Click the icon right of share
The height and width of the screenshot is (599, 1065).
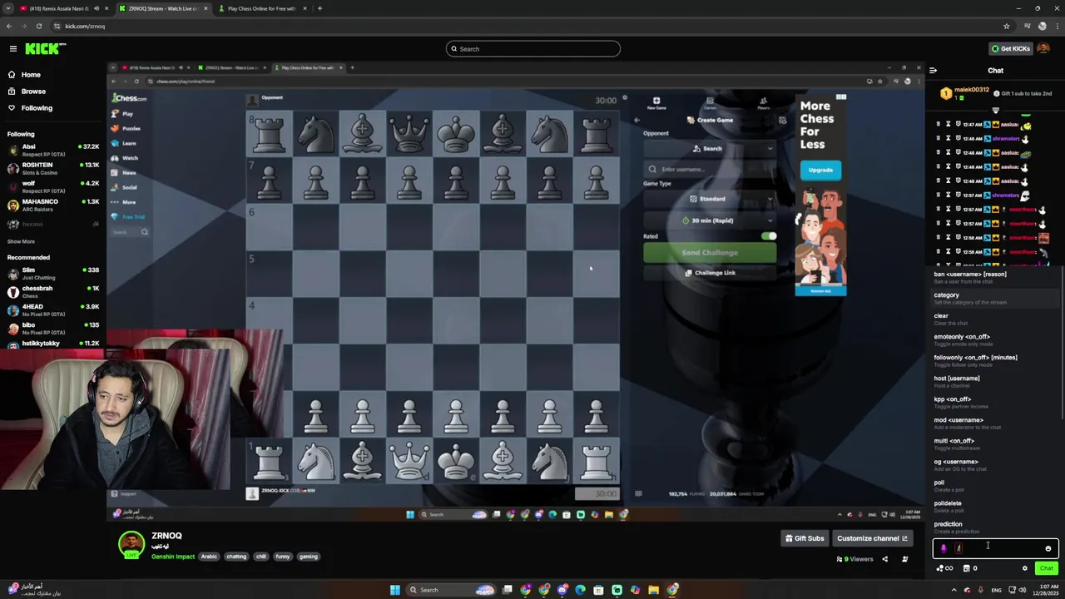coord(905,559)
